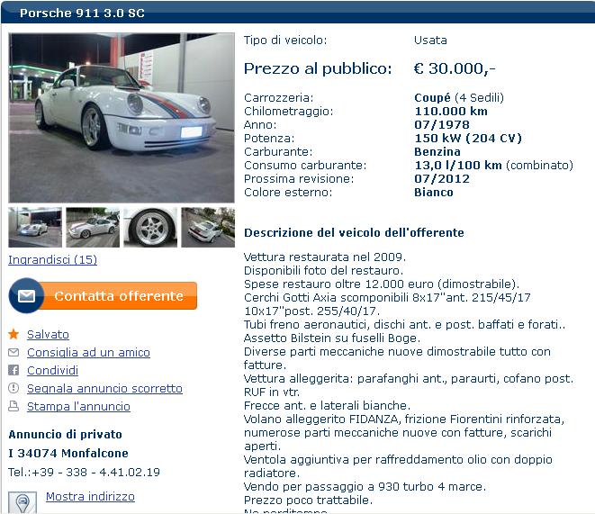Click the printer icon beside Stampa l'annuncio
The width and height of the screenshot is (595, 514).
(x=14, y=406)
